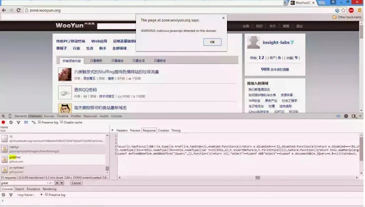365x207 pixels.
Task: Click the first post's author avatar thumbnail
Action: point(65,74)
